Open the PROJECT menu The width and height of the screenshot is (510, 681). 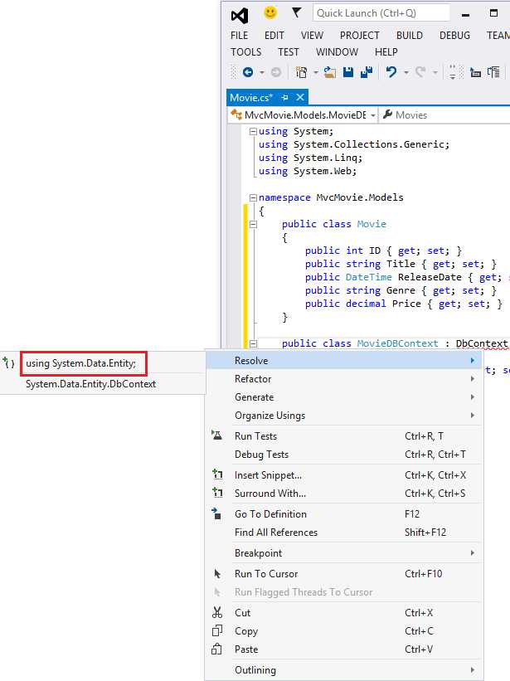point(360,35)
